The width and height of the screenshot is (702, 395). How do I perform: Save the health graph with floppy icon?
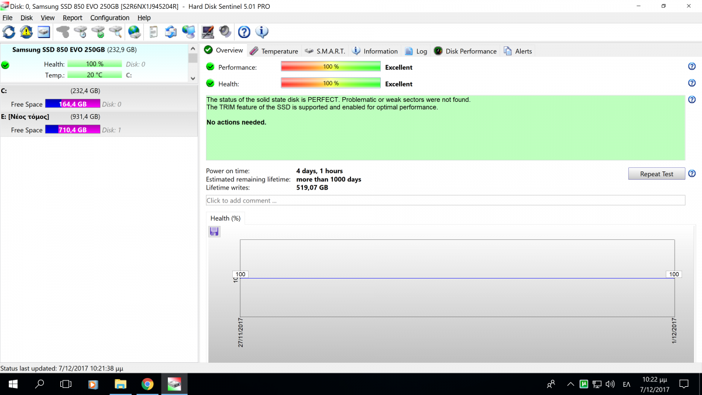pyautogui.click(x=214, y=232)
